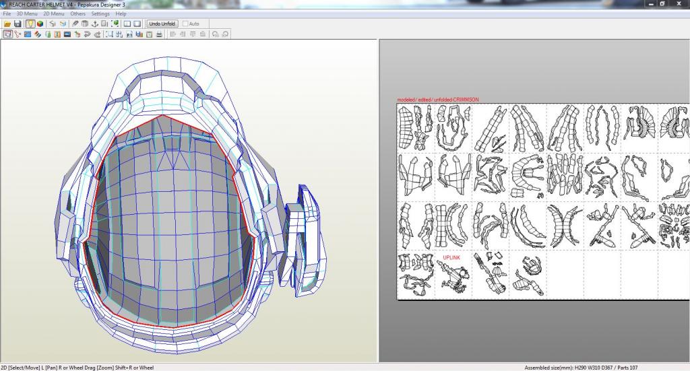Click the parts arrangement icon beside the selection rectangle

119,34
